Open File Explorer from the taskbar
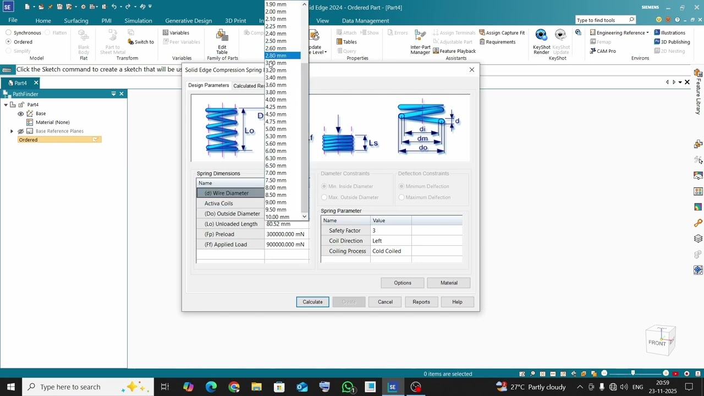 click(256, 387)
